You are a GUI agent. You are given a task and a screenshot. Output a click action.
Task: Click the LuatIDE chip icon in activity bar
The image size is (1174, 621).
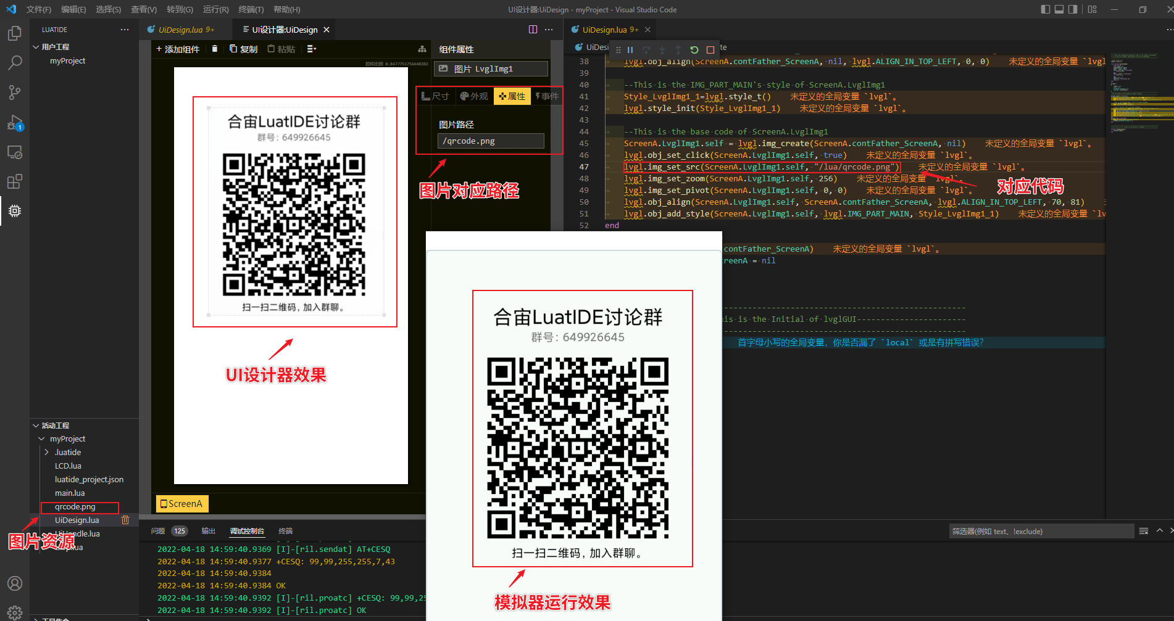[x=14, y=211]
